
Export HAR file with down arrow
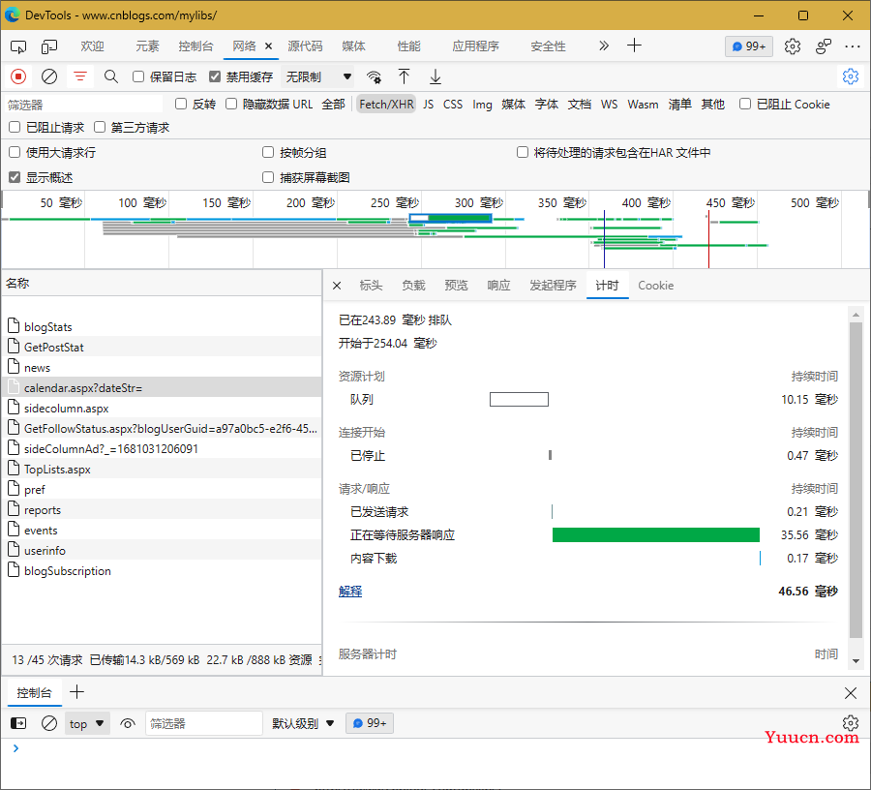435,76
